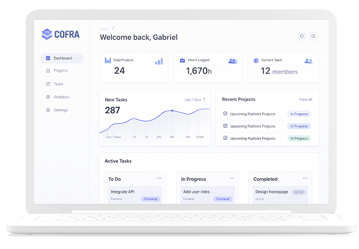The height and width of the screenshot is (249, 359).
Task: Open the Dashboard menu item
Action: (x=62, y=58)
